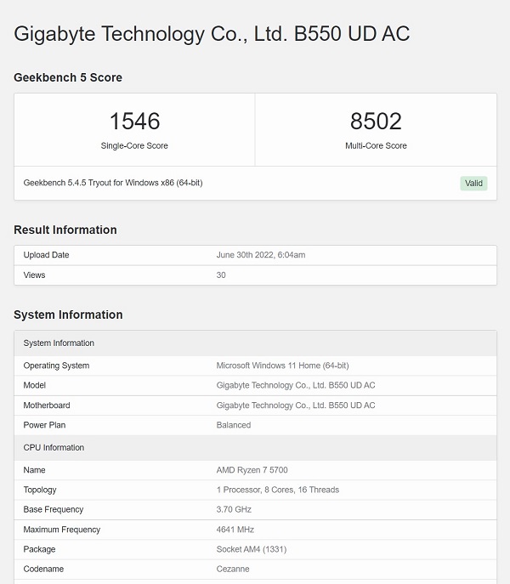Viewport: 510px width, 584px height.
Task: Click 1 Processor, 8 Cores, 16 Threads value
Action: (x=278, y=490)
